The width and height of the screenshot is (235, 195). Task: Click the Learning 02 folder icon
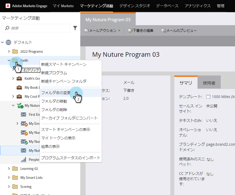pyautogui.click(x=15, y=169)
